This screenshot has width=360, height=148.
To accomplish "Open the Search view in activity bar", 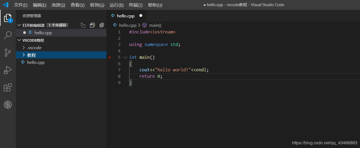I will tap(8, 35).
